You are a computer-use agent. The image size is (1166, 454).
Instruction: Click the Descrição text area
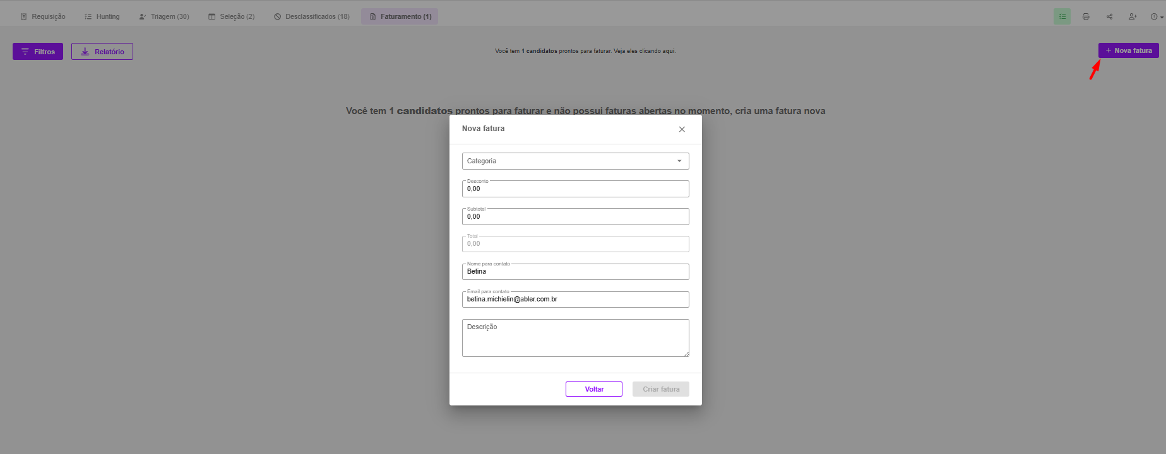(576, 338)
